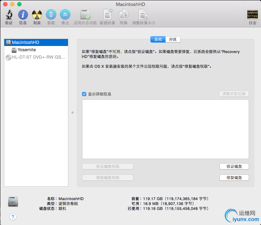Click the help question mark button

pos(13,217)
